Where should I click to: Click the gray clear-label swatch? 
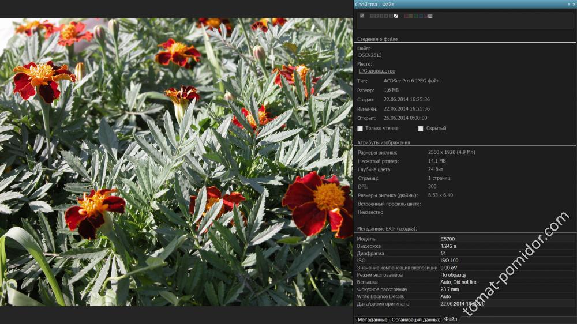click(x=430, y=16)
